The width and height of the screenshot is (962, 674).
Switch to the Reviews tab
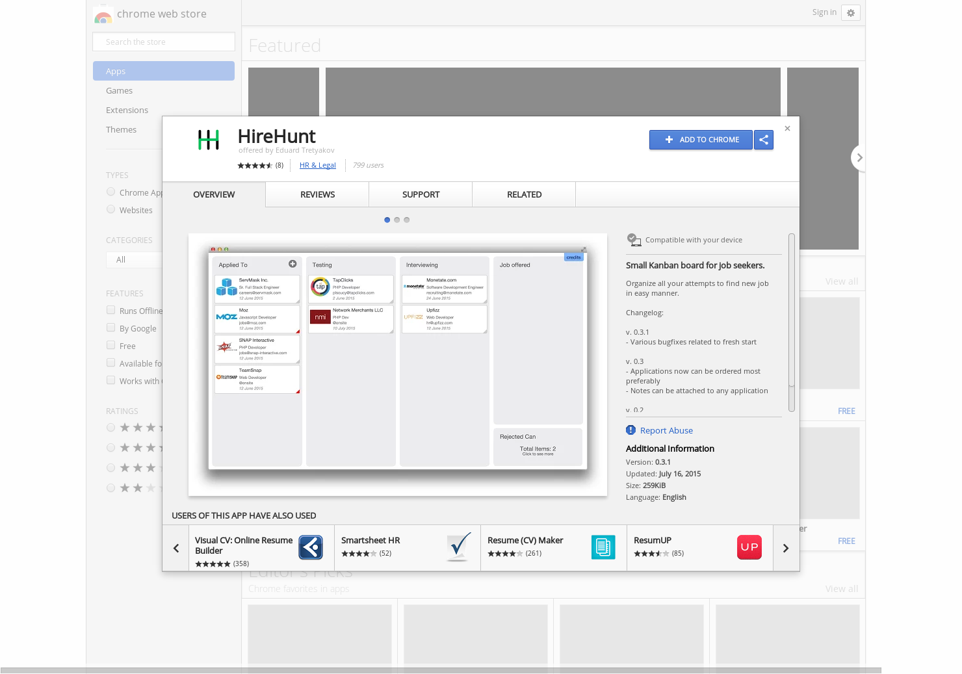click(317, 194)
